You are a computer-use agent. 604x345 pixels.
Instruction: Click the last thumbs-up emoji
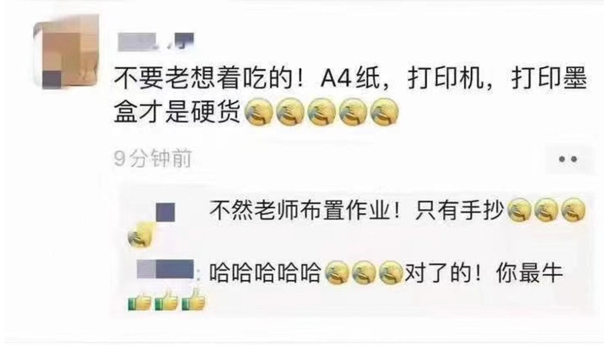tap(194, 299)
